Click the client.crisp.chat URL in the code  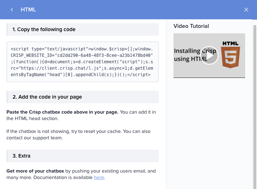click(x=60, y=68)
